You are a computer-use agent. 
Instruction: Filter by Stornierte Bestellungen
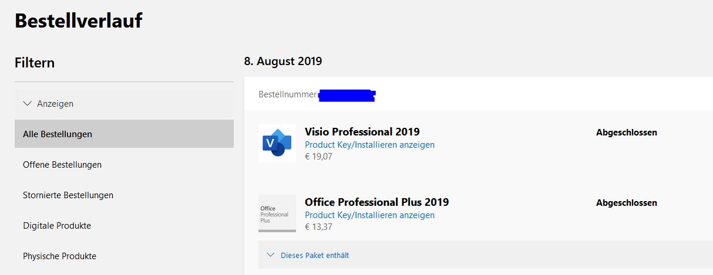click(68, 195)
